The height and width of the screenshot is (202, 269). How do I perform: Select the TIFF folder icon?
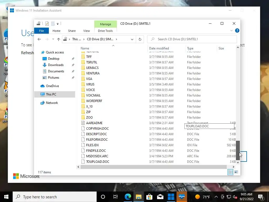click(83, 57)
